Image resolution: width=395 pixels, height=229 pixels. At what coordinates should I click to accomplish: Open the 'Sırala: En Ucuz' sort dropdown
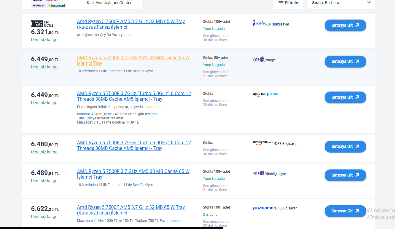(341, 3)
